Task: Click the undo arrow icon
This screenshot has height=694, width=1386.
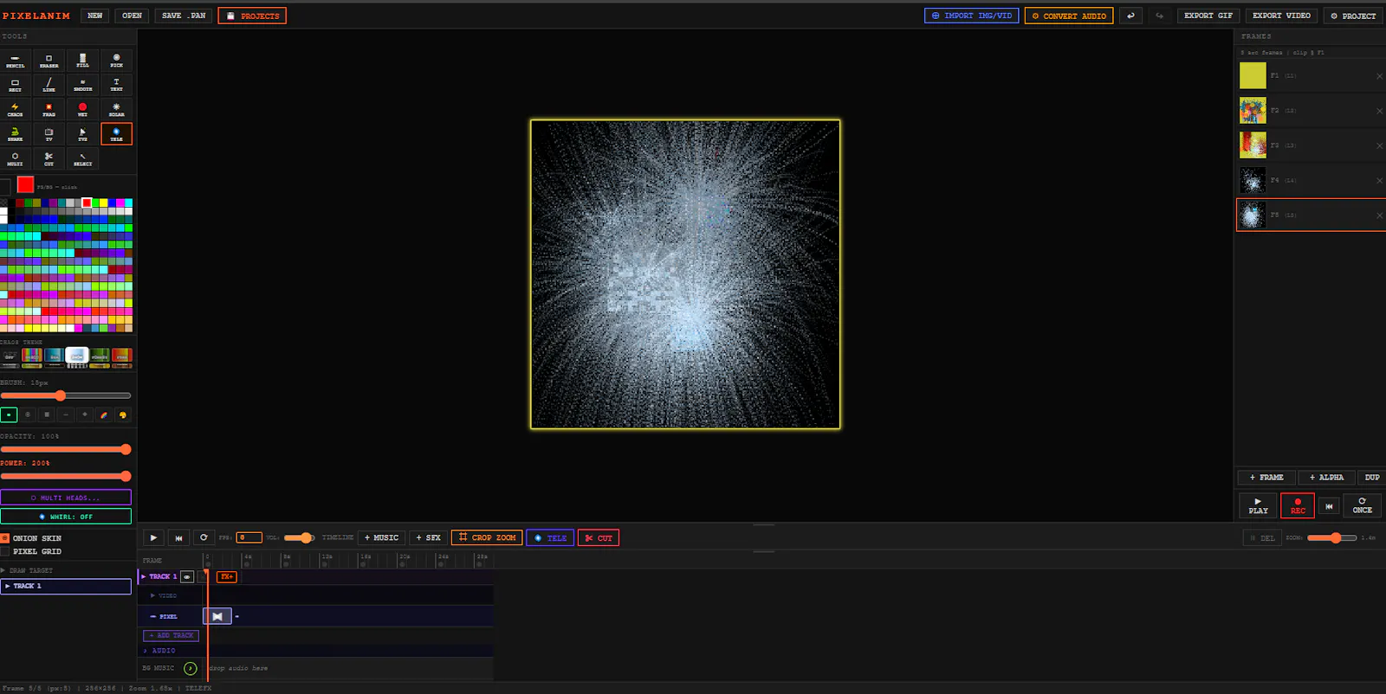Action: 1130,16
